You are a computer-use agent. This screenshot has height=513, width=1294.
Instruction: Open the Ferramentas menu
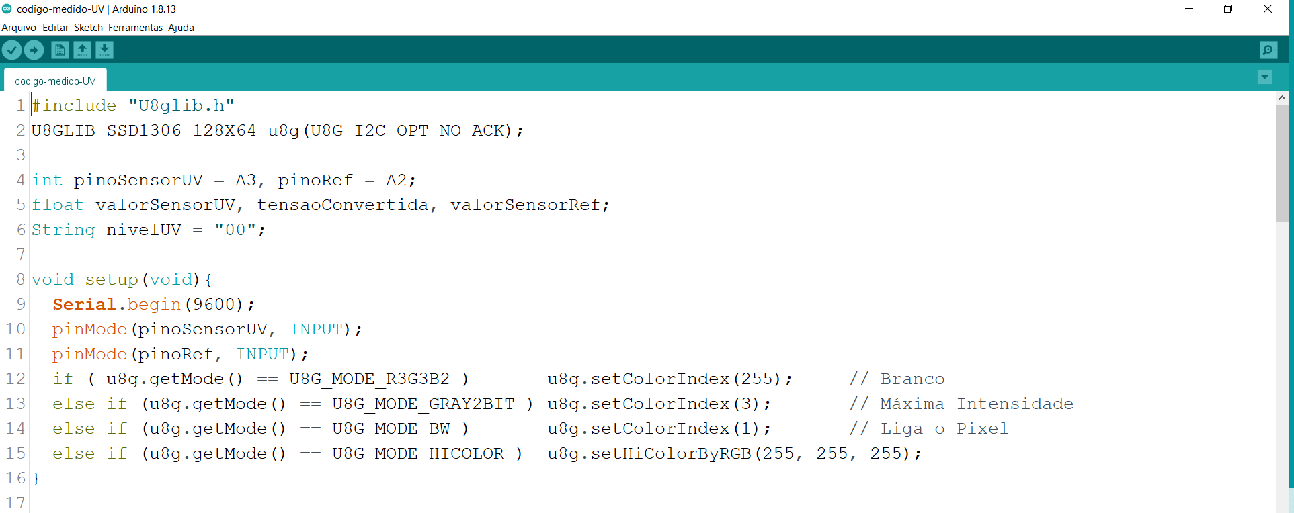(x=135, y=28)
